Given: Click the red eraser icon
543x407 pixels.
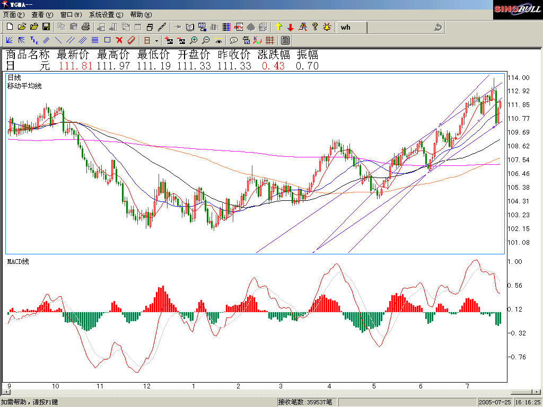Looking at the screenshot, I should pos(132,40).
